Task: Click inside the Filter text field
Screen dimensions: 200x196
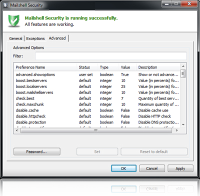Action: pyautogui.click(x=111, y=56)
